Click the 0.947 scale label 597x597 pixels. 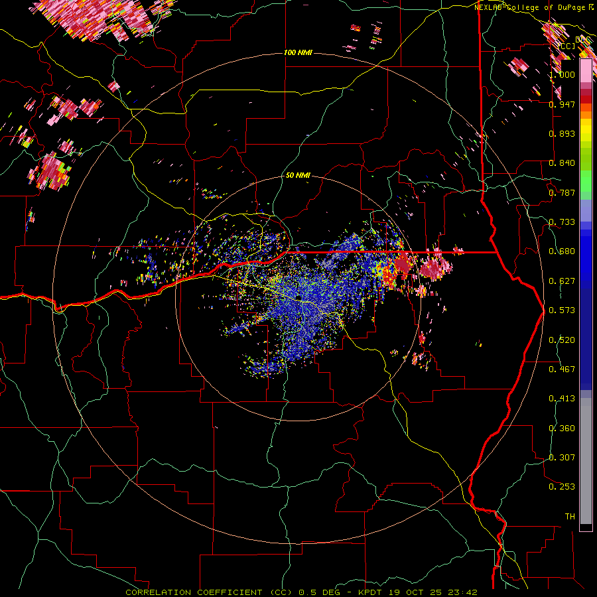click(562, 104)
